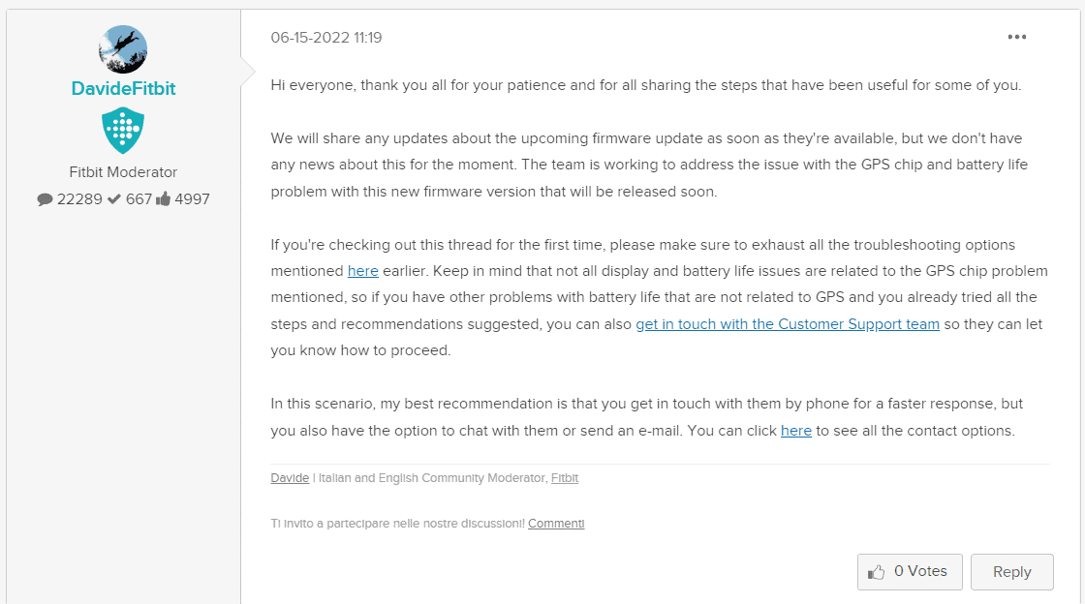Open DavideFitbit's profile avatar image
The height and width of the screenshot is (604, 1085).
[123, 48]
